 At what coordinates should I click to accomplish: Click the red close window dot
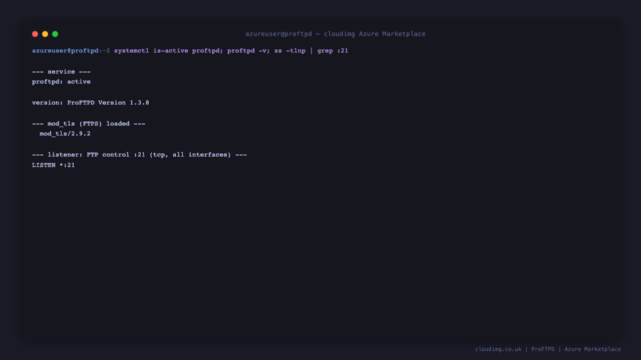click(x=35, y=34)
